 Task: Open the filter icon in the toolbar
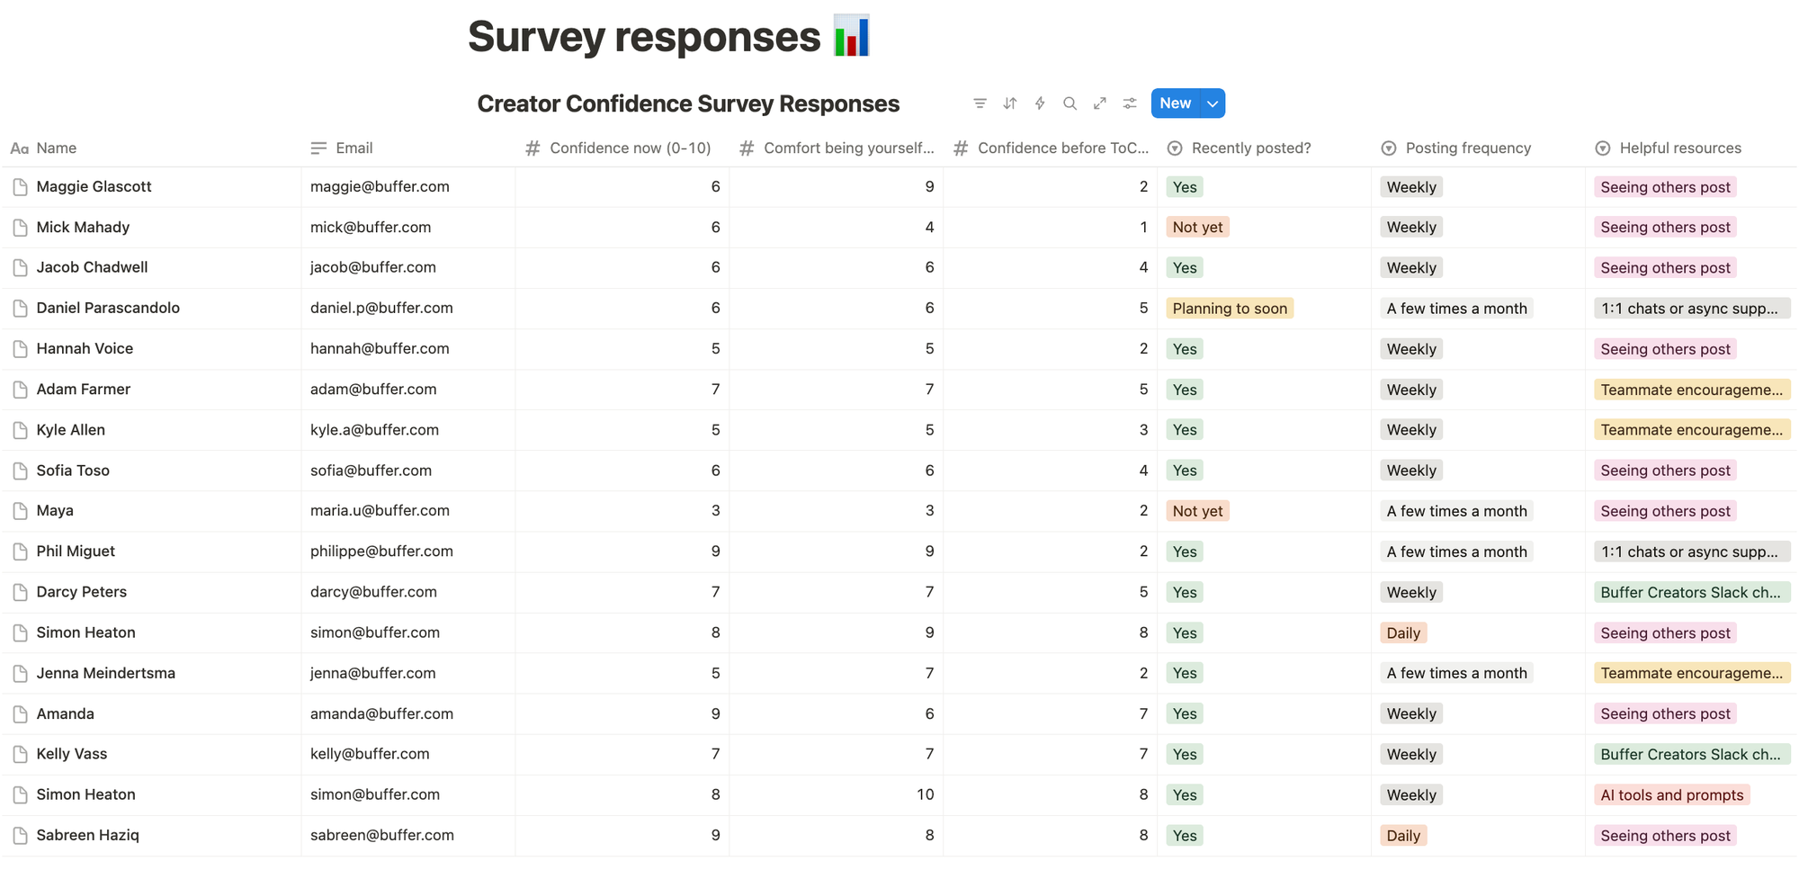pos(980,103)
